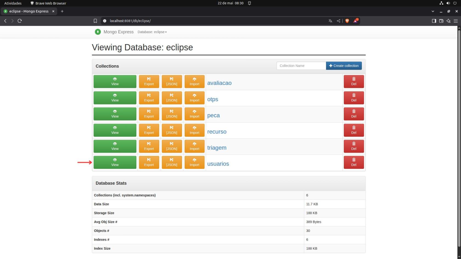Click the Mongo Express leaf logo
The height and width of the screenshot is (259, 461).
point(98,32)
